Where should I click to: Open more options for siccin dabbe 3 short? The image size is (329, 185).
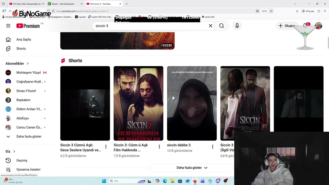pos(213,147)
